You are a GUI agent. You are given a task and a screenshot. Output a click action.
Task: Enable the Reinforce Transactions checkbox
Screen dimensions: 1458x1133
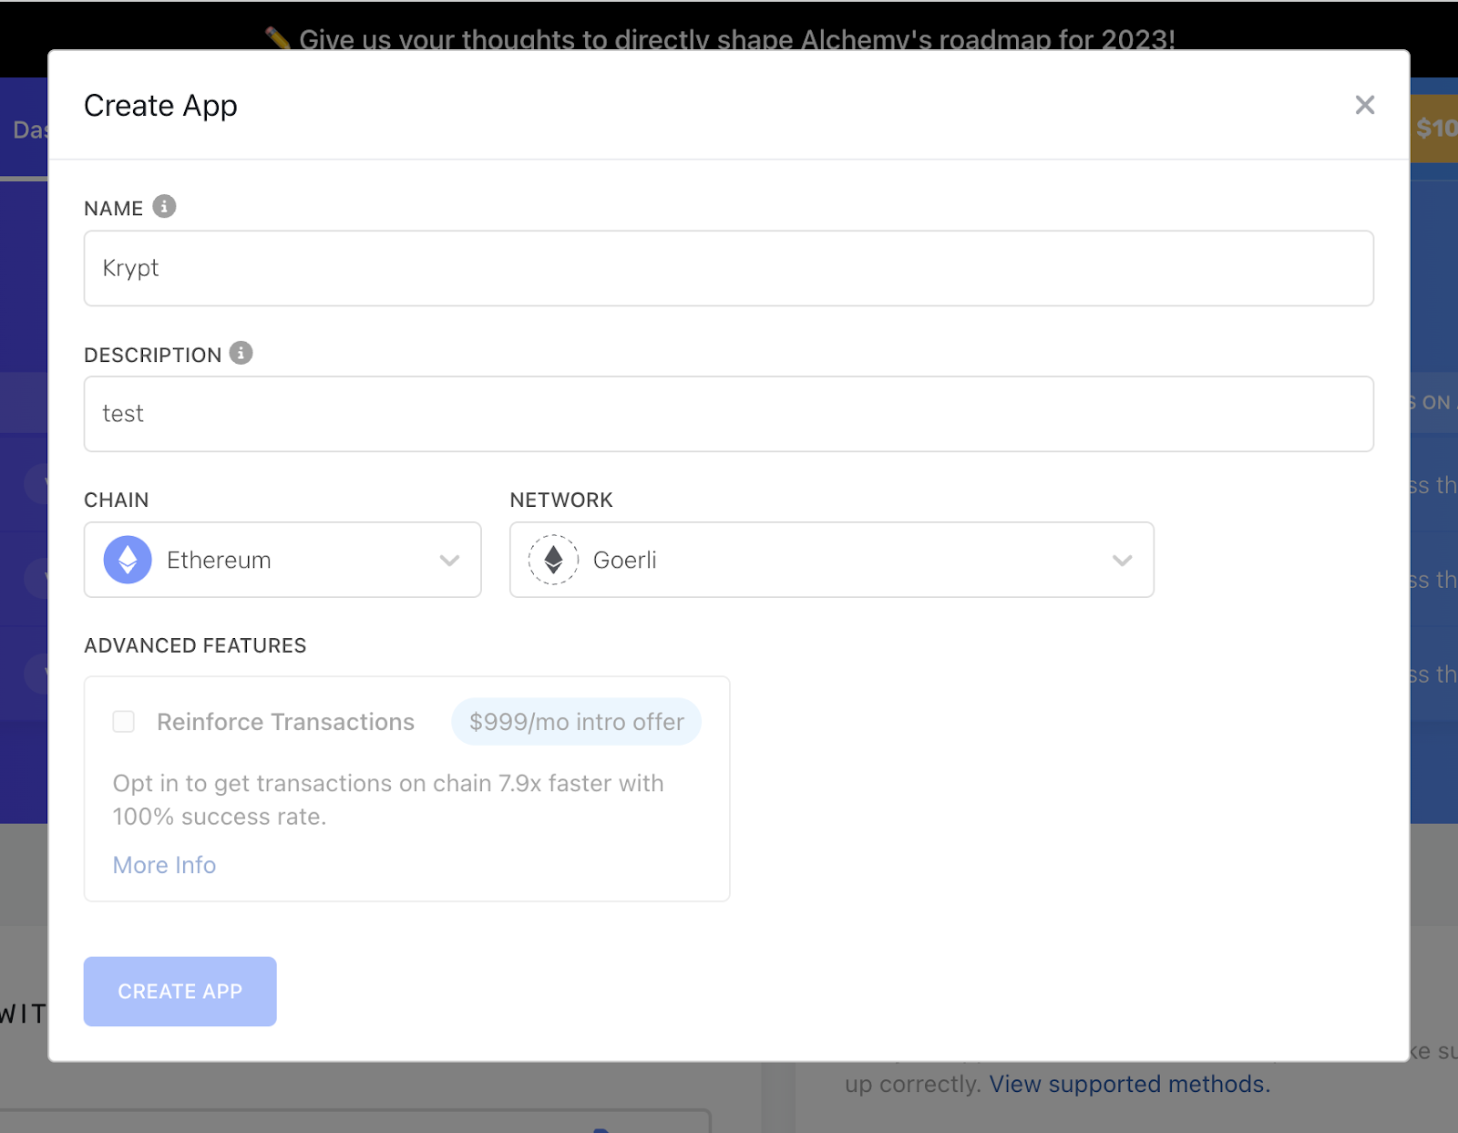[x=123, y=722]
